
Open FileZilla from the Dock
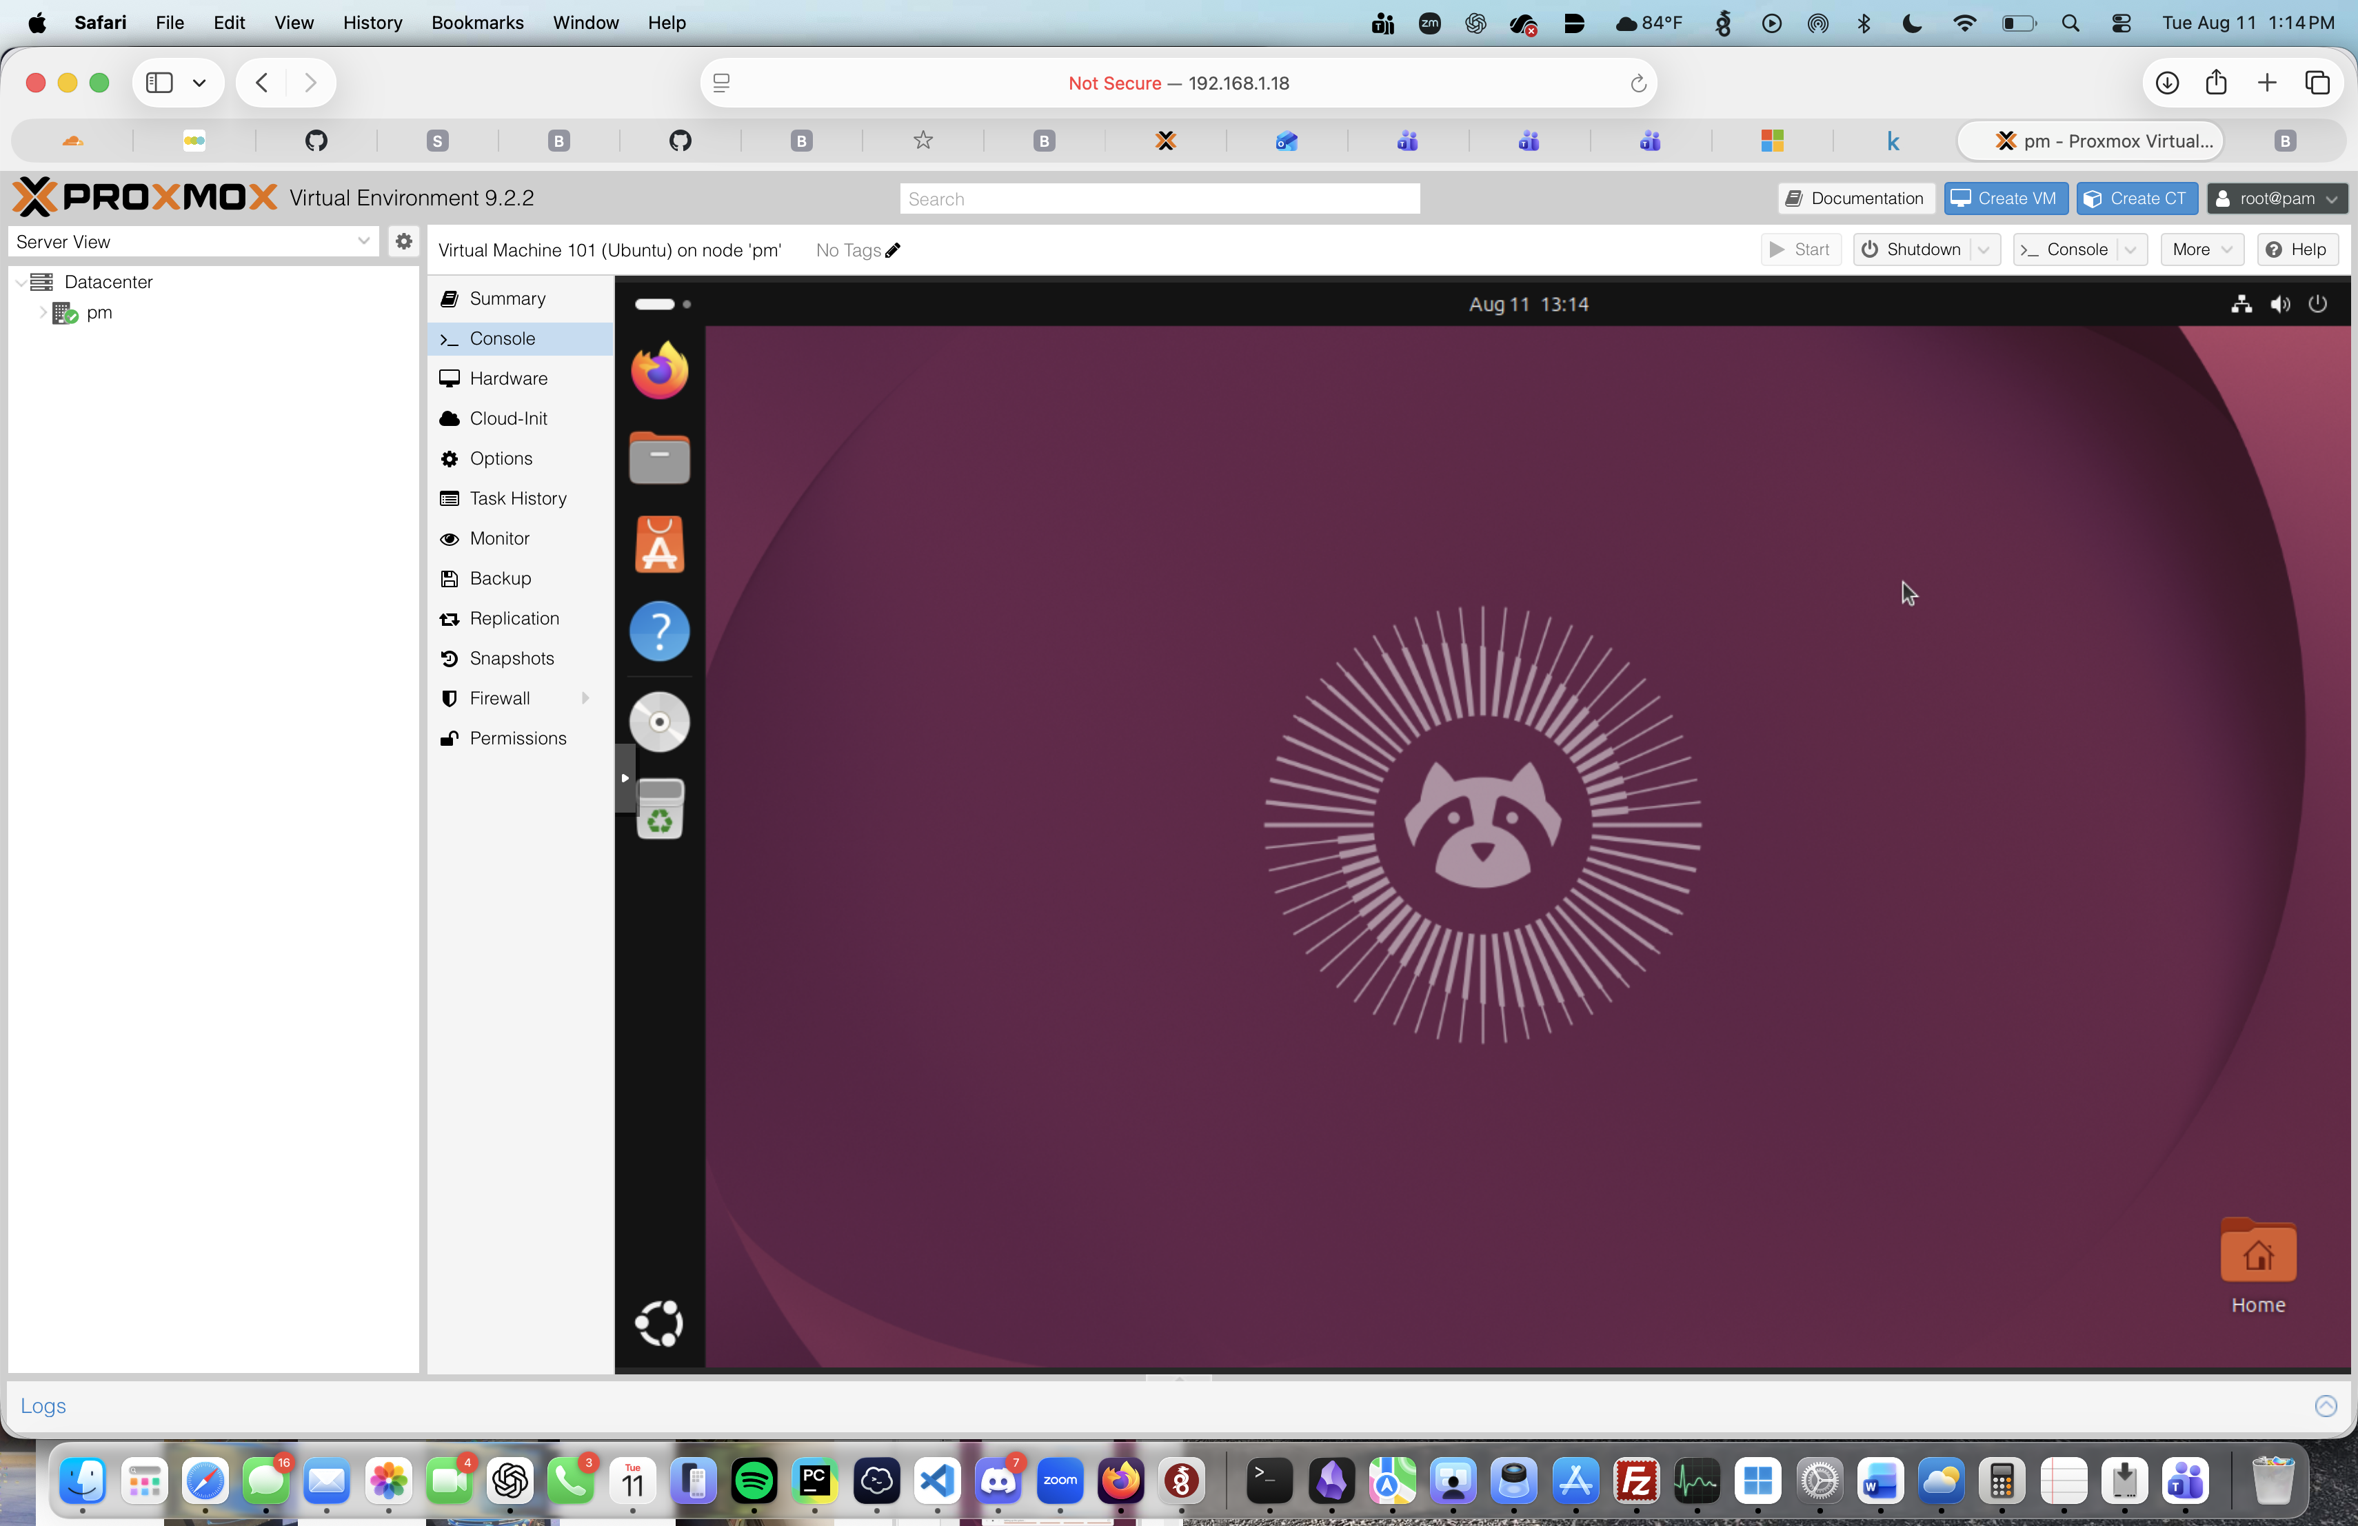1635,1481
